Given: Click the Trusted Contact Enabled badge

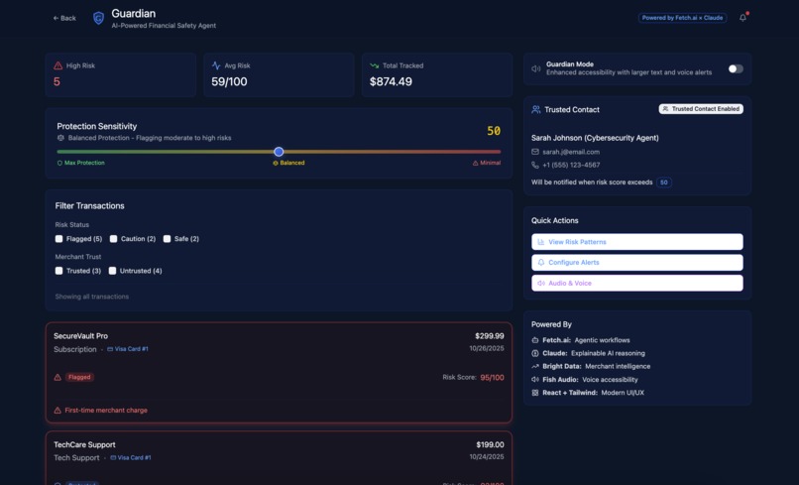Looking at the screenshot, I should [701, 109].
